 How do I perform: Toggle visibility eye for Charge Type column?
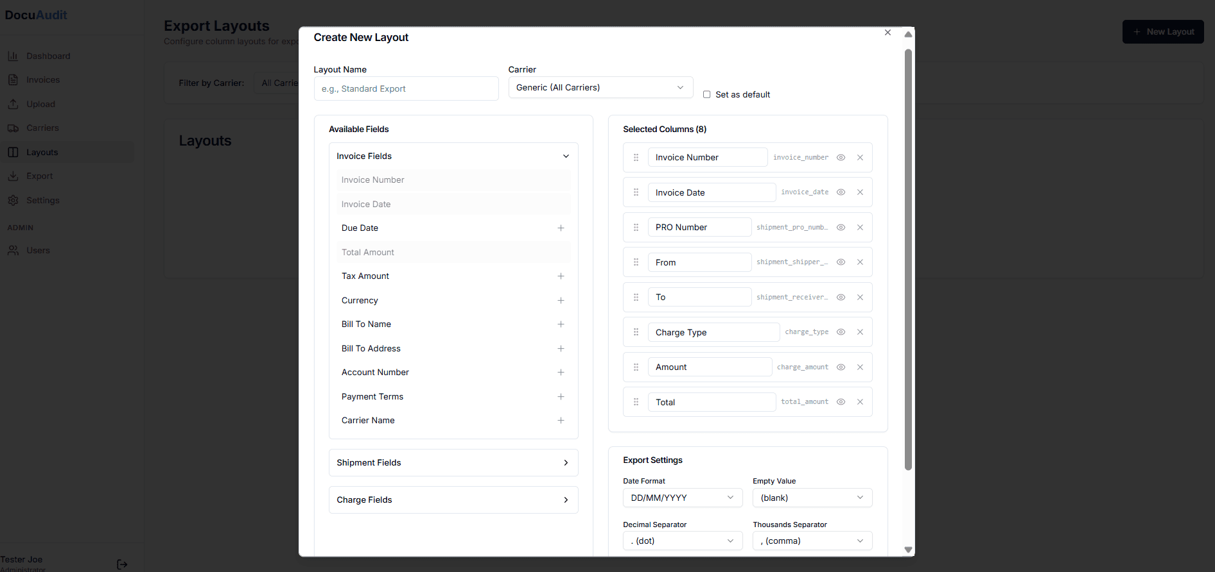click(841, 332)
